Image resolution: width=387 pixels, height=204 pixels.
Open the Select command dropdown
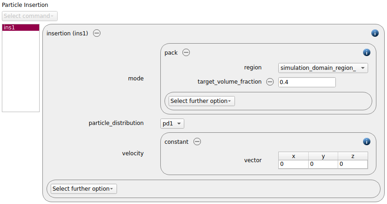pos(29,16)
